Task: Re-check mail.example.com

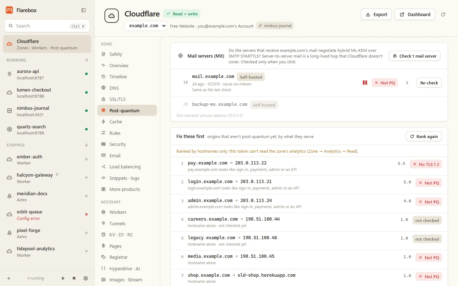Action: point(429,83)
